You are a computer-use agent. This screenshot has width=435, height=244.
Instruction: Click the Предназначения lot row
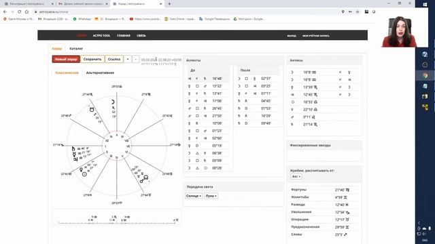point(324,227)
